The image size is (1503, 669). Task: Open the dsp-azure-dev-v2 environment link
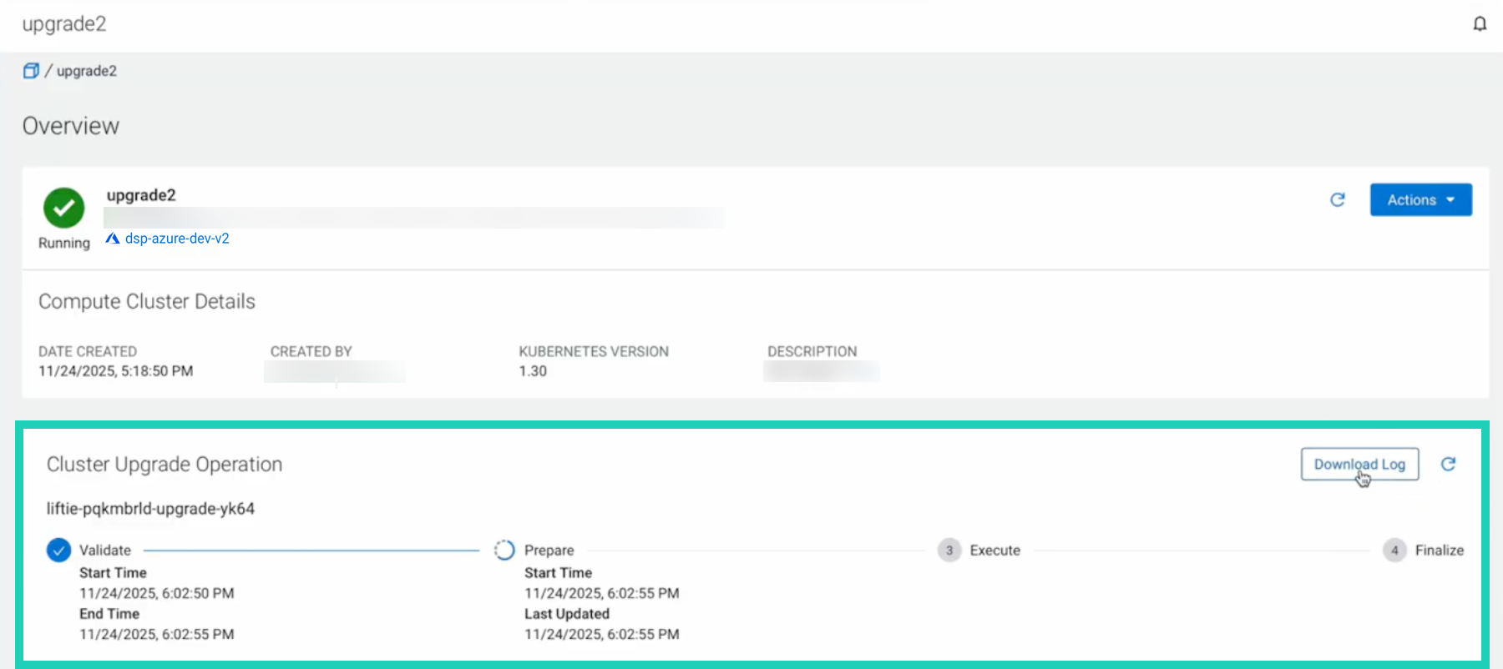click(177, 239)
